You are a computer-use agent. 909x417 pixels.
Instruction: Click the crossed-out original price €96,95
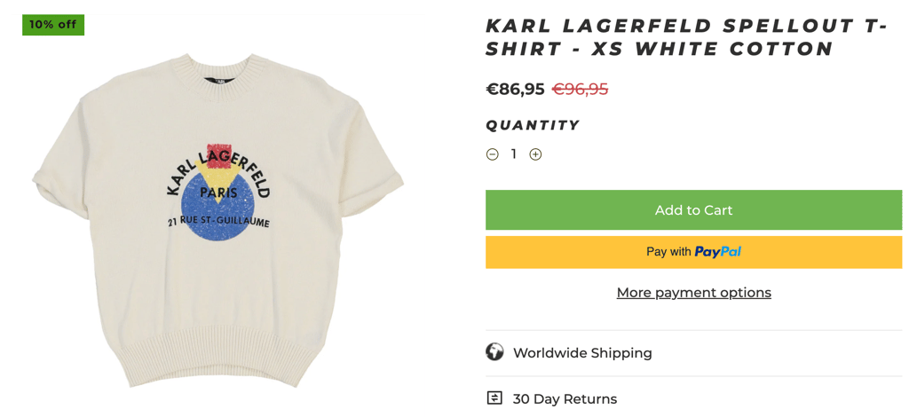tap(580, 89)
